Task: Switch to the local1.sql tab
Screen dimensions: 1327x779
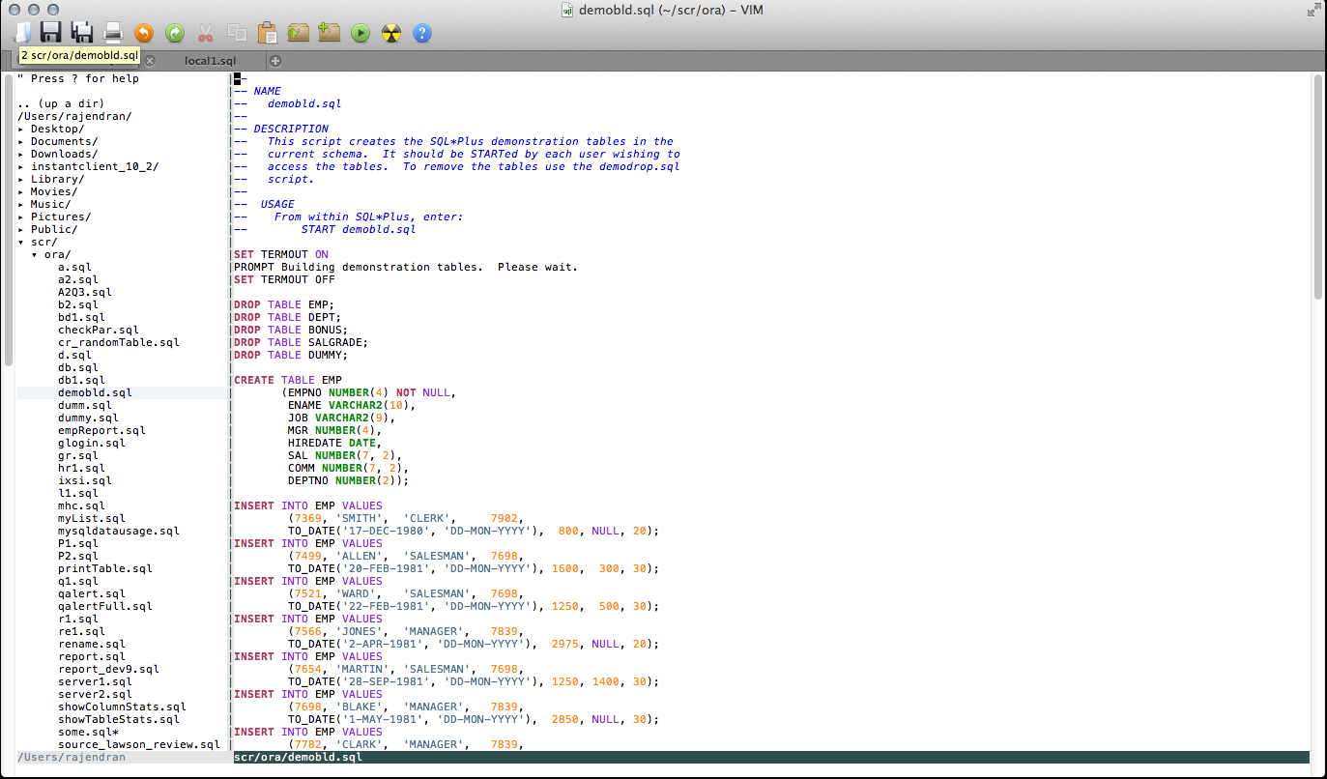Action: 211,61
